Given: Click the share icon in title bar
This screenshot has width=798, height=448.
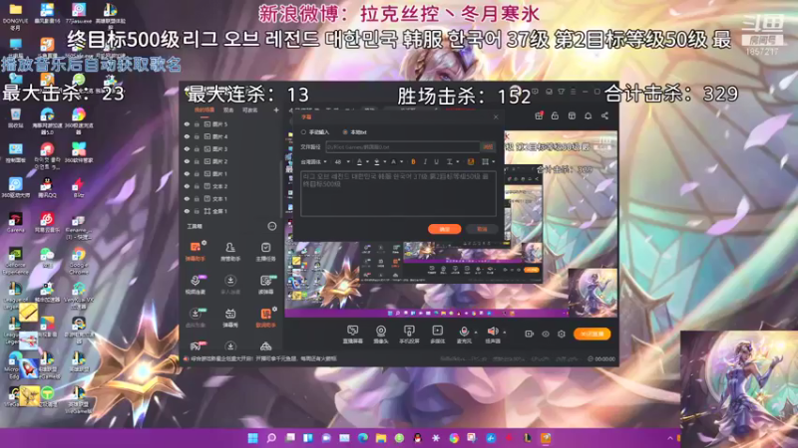Looking at the screenshot, I should tap(604, 116).
